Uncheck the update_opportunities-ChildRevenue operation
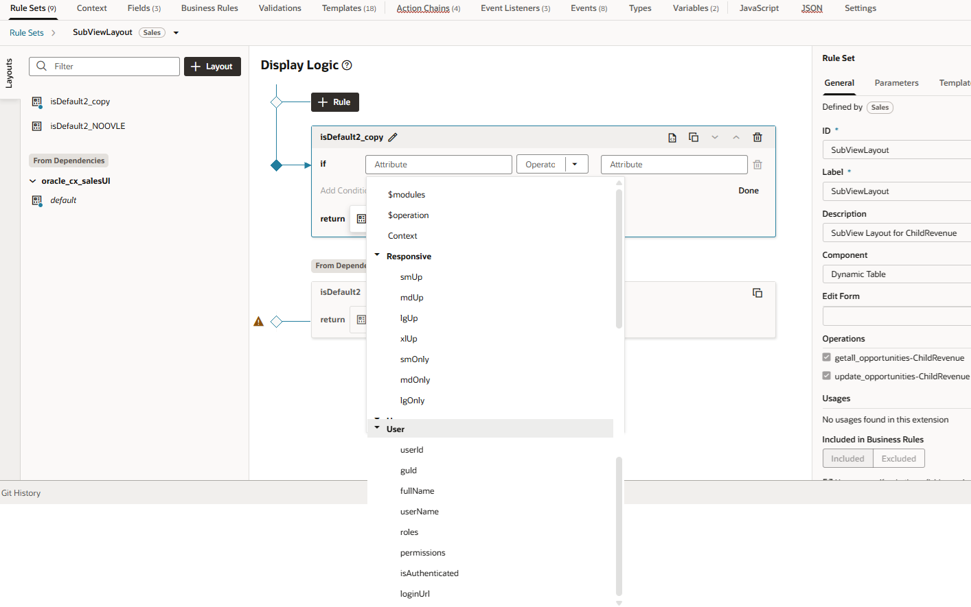The height and width of the screenshot is (607, 971). pos(826,375)
